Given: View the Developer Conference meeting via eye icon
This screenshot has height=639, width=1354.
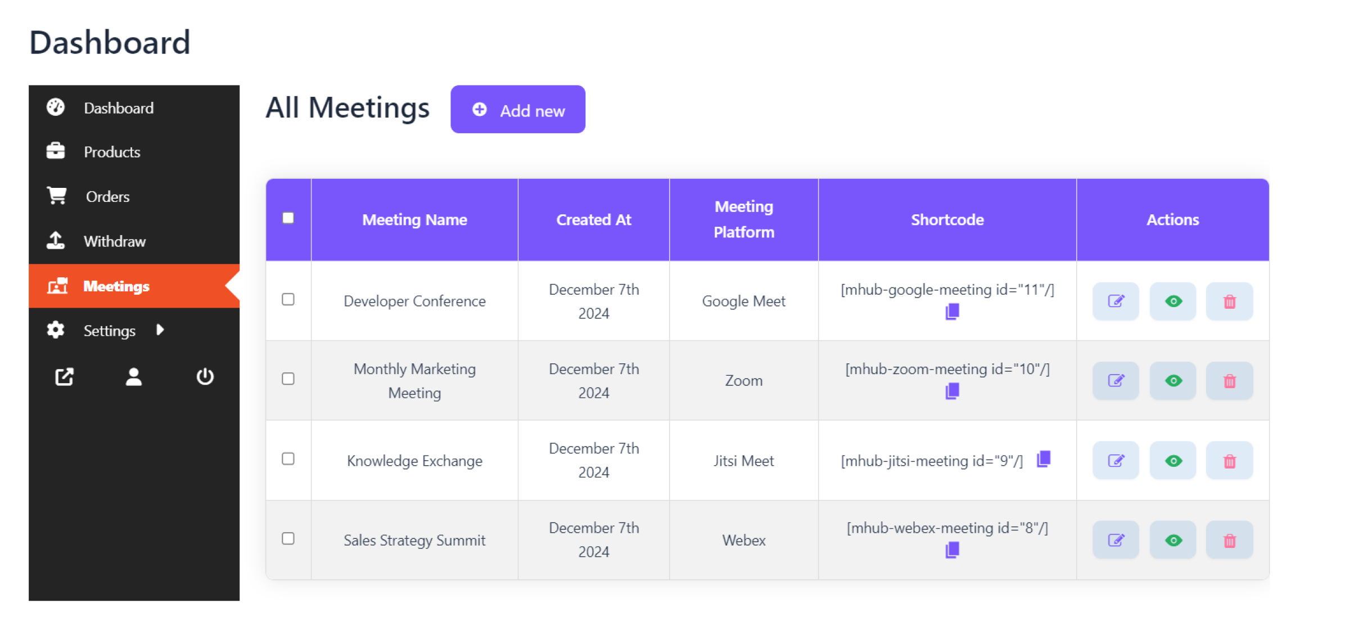Looking at the screenshot, I should [1172, 301].
